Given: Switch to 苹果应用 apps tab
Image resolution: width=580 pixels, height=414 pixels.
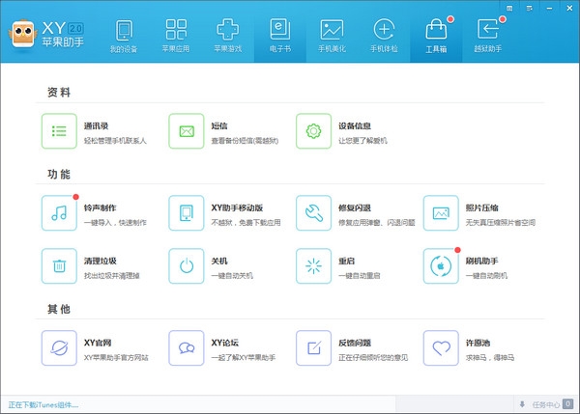Looking at the screenshot, I should (x=176, y=37).
